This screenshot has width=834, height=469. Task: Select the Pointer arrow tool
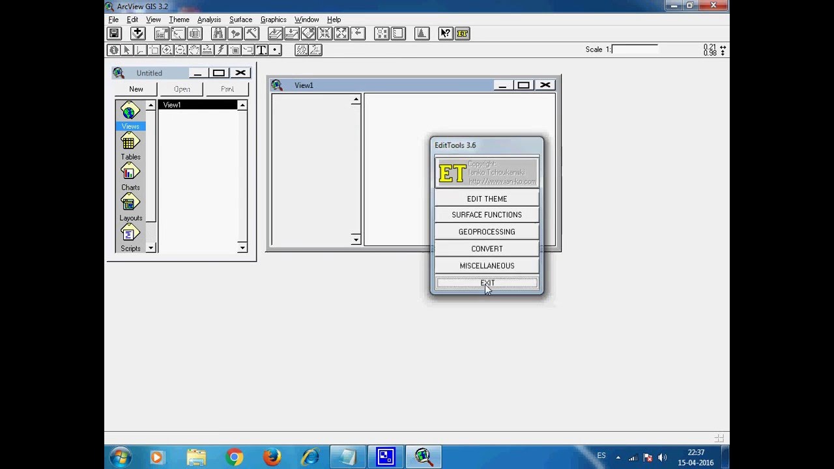pos(127,50)
